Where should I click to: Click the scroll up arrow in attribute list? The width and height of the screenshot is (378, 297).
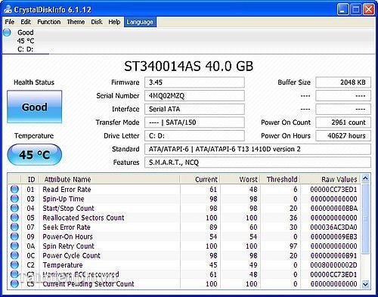point(365,178)
